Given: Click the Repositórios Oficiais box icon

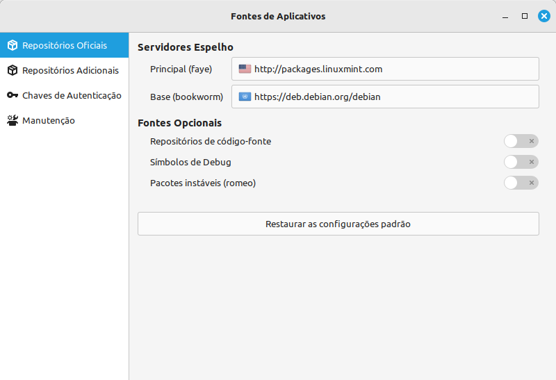Looking at the screenshot, I should click(13, 45).
